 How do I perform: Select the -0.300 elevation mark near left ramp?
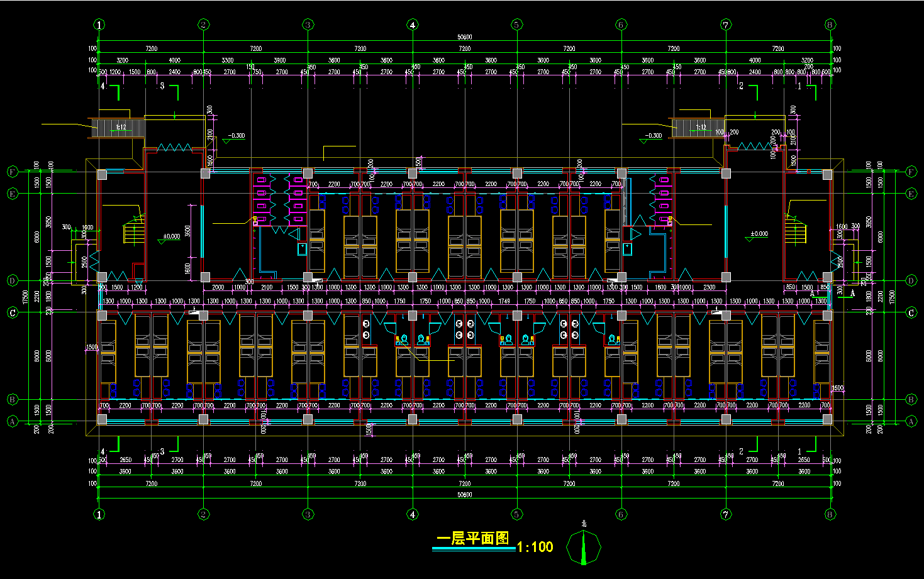235,136
